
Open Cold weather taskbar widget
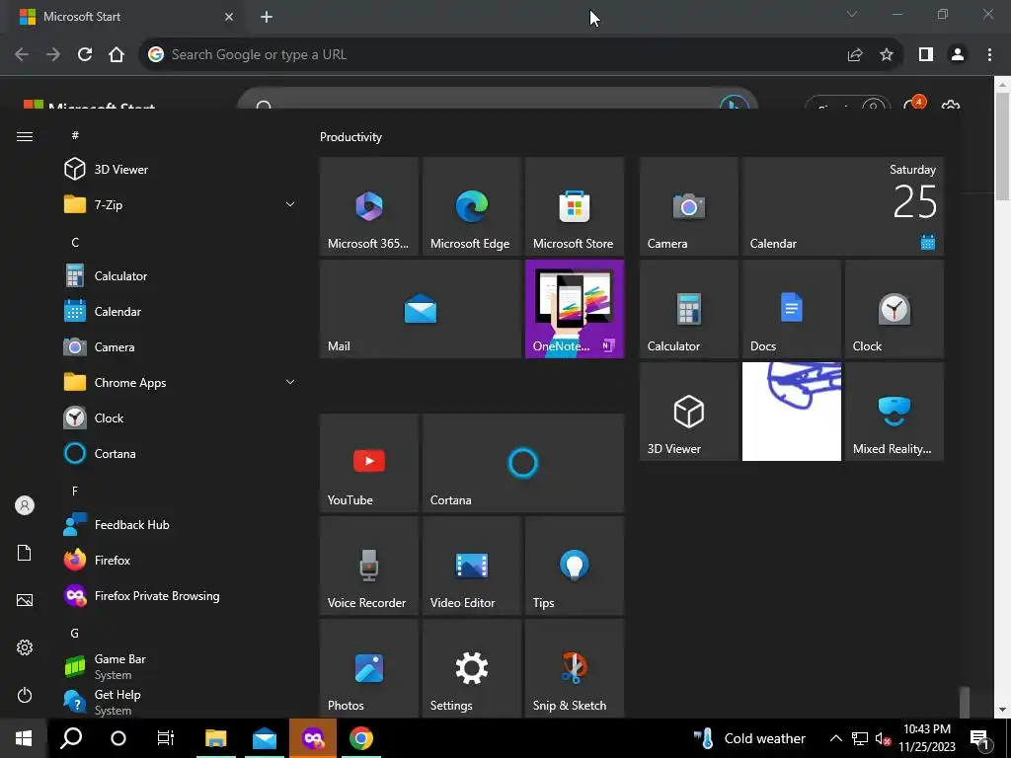pyautogui.click(x=748, y=738)
